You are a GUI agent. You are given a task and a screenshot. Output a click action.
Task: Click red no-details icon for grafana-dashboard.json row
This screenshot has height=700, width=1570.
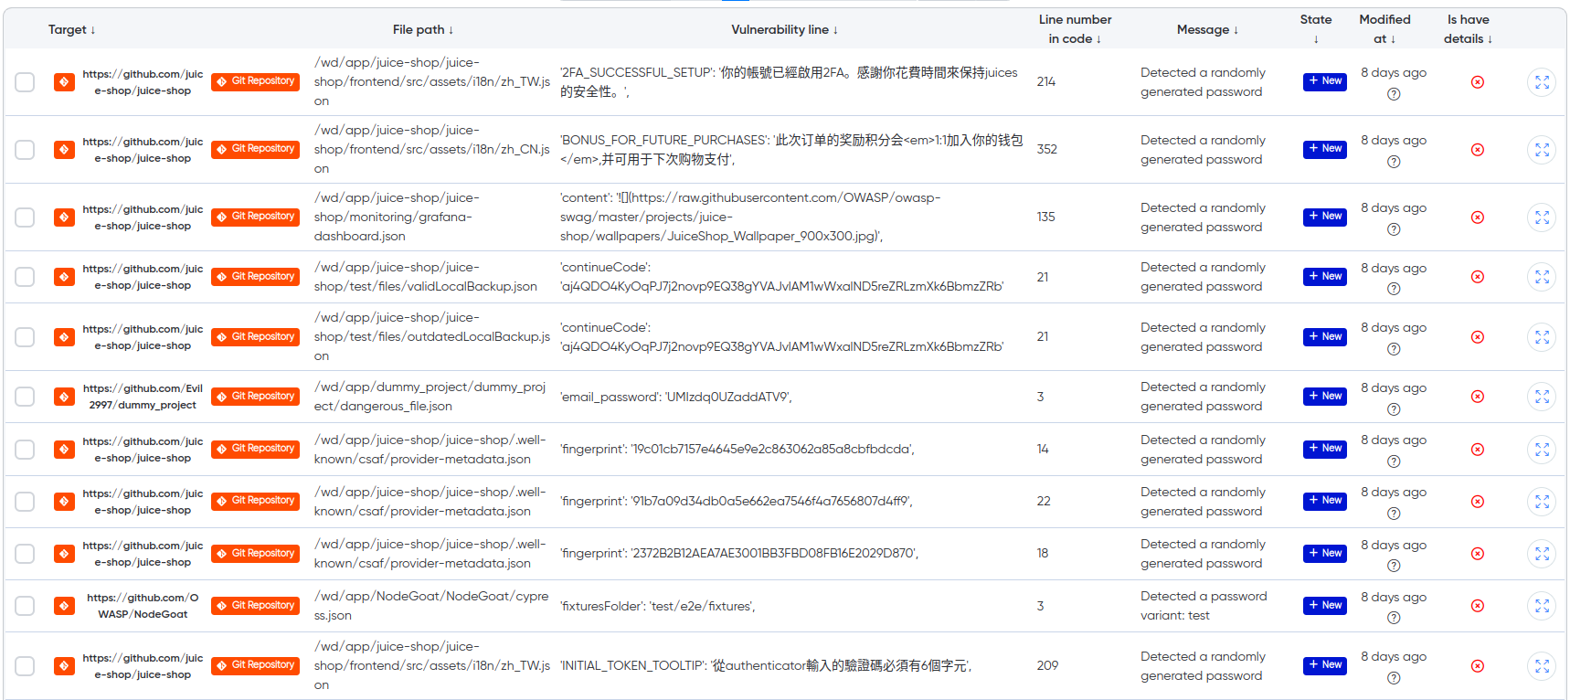click(1478, 217)
